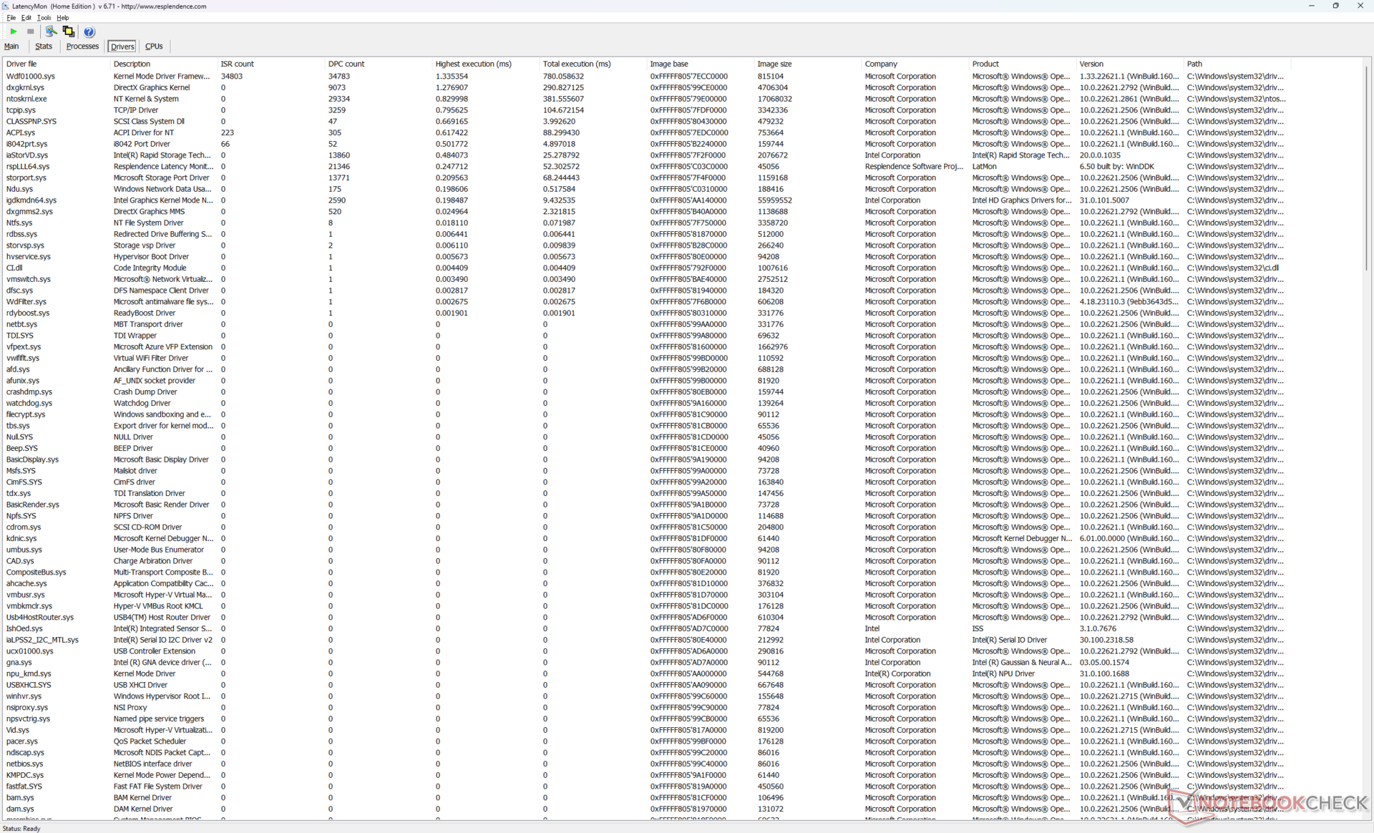
Task: Open the Edit menu
Action: click(x=26, y=18)
